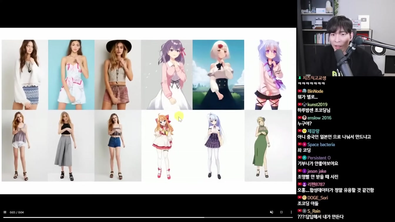Open the 치즈식고교생 chat username
The height and width of the screenshot is (222, 395).
point(314,78)
